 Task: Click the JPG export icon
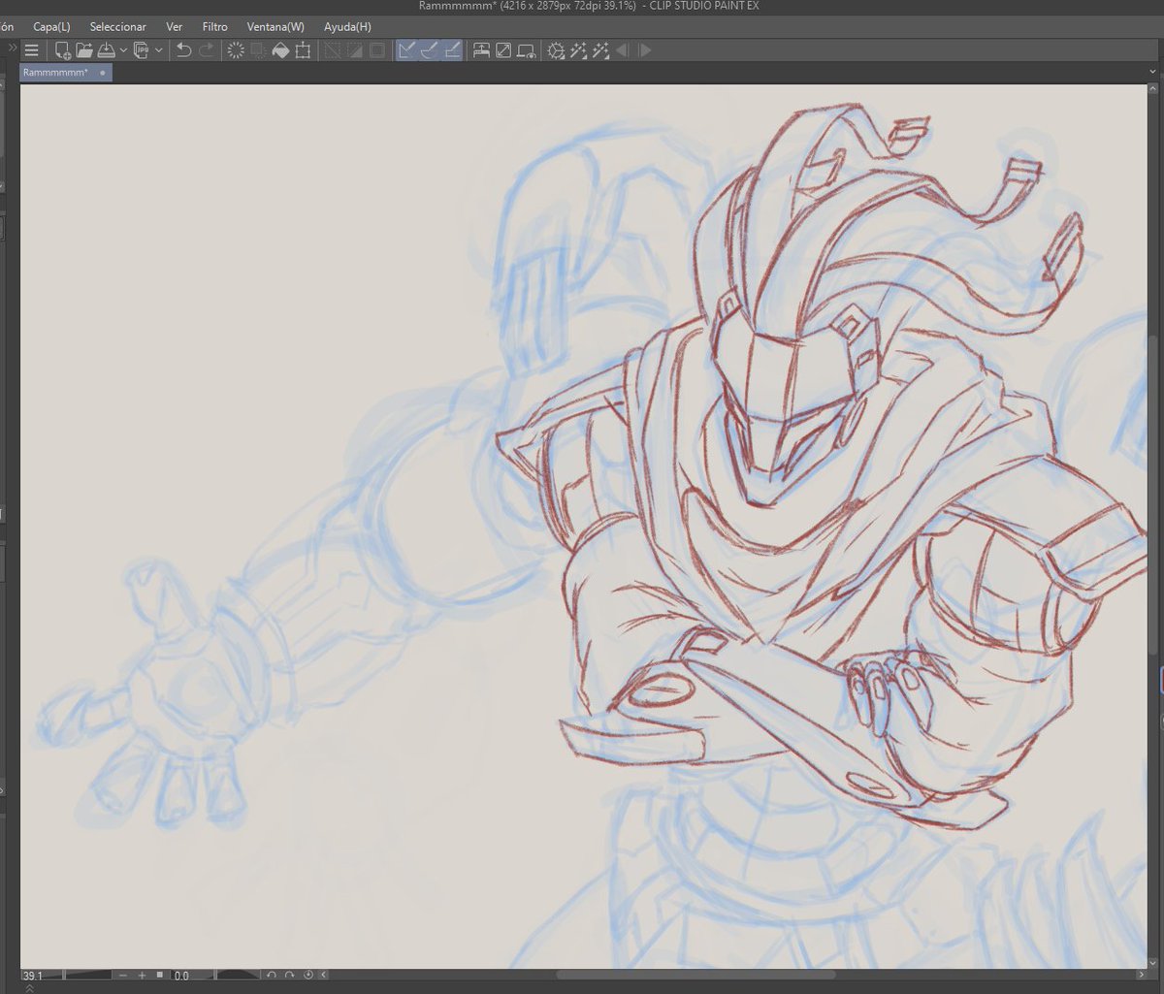pyautogui.click(x=142, y=50)
